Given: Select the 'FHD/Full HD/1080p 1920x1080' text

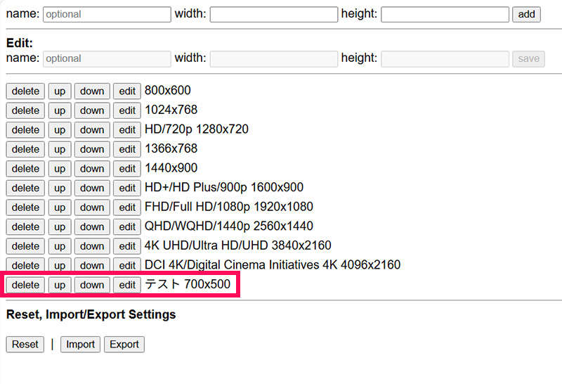Looking at the screenshot, I should pyautogui.click(x=229, y=207).
